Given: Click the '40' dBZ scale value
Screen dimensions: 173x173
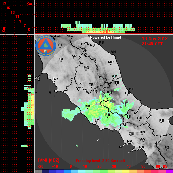Looking at the screenshot, I should (128, 166).
